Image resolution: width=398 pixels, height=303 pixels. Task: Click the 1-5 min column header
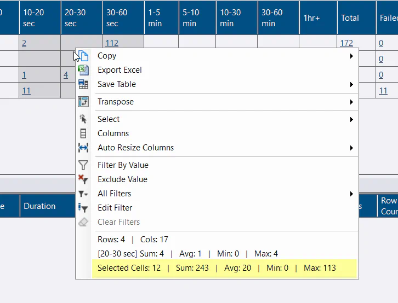162,18
